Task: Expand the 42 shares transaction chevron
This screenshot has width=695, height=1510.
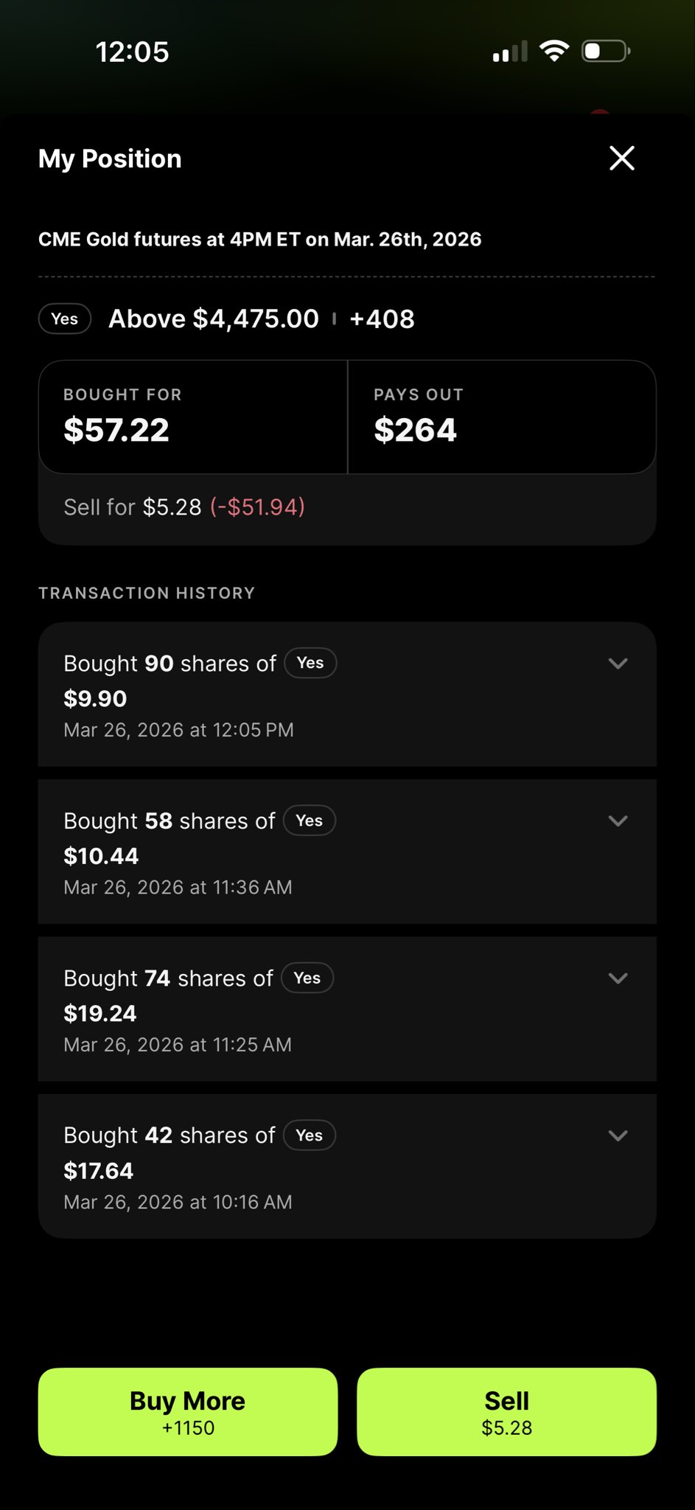Action: [x=618, y=1135]
